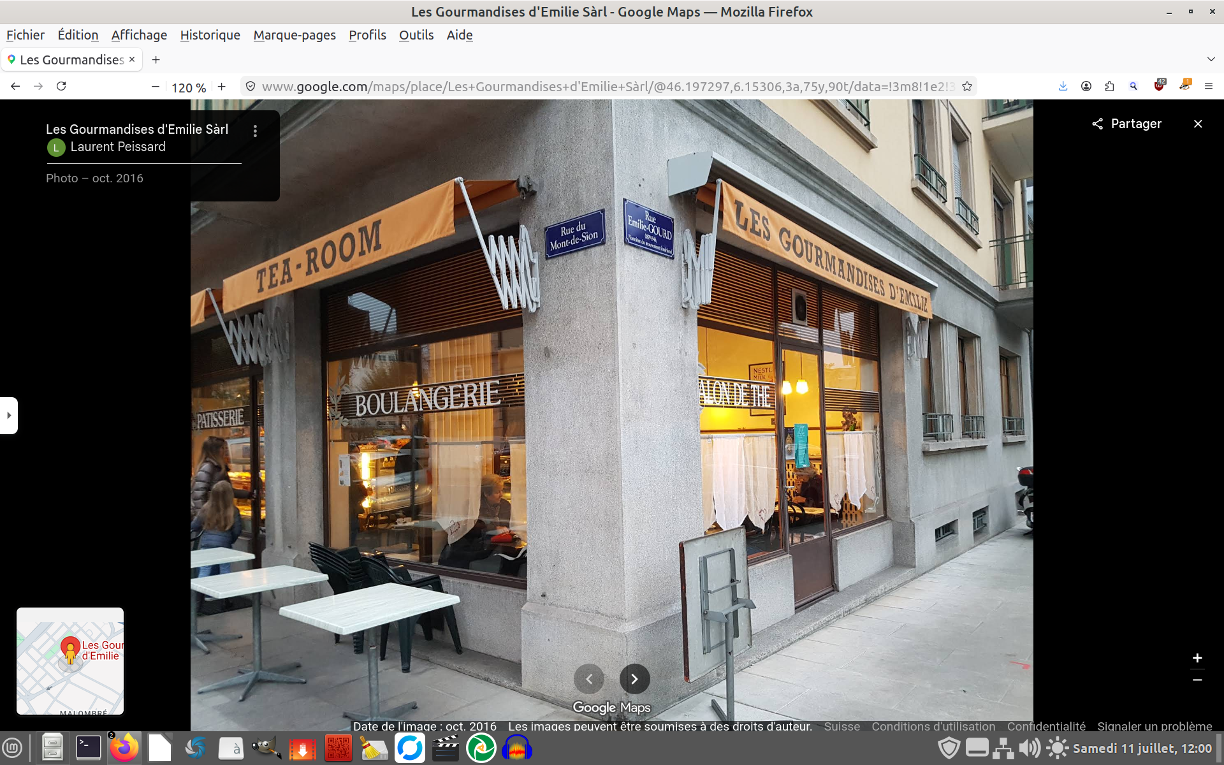Image resolution: width=1224 pixels, height=765 pixels.
Task: Launch the clapperboard video editor
Action: [x=445, y=748]
